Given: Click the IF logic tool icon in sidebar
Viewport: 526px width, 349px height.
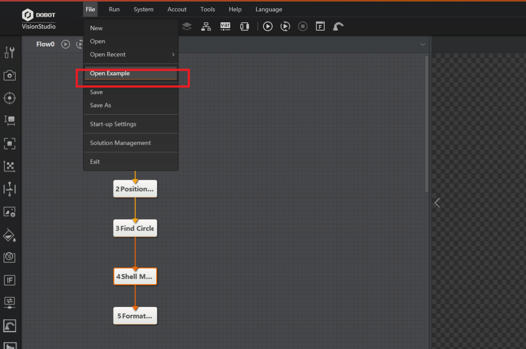Looking at the screenshot, I should (x=10, y=280).
